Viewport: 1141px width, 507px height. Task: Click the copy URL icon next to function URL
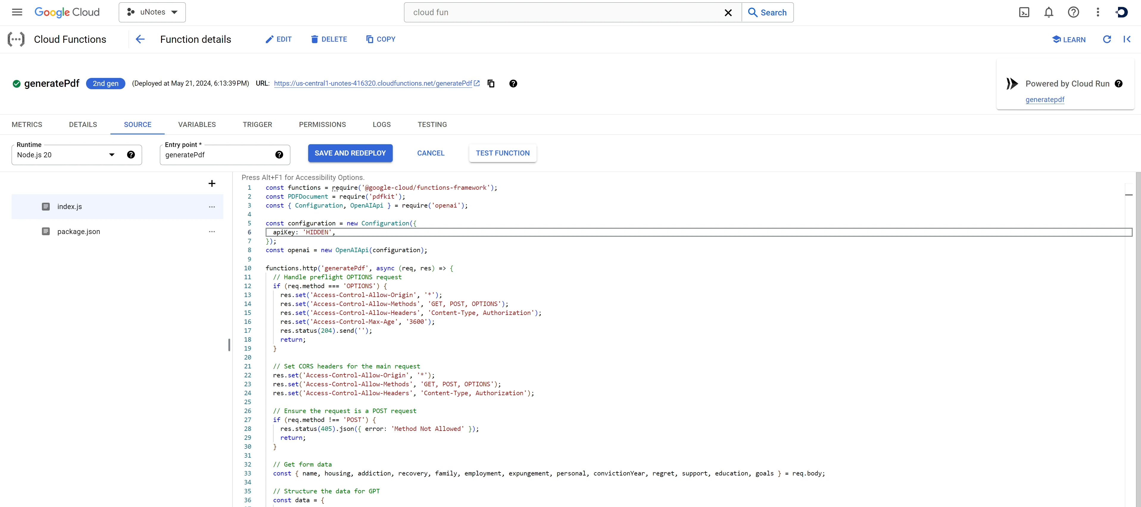491,83
